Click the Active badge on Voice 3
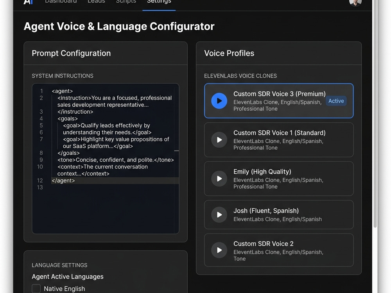The width and height of the screenshot is (391, 293). pyautogui.click(x=336, y=101)
